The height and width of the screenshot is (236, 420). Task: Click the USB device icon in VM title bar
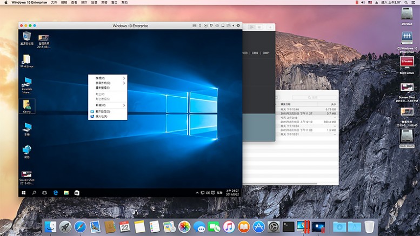223,26
